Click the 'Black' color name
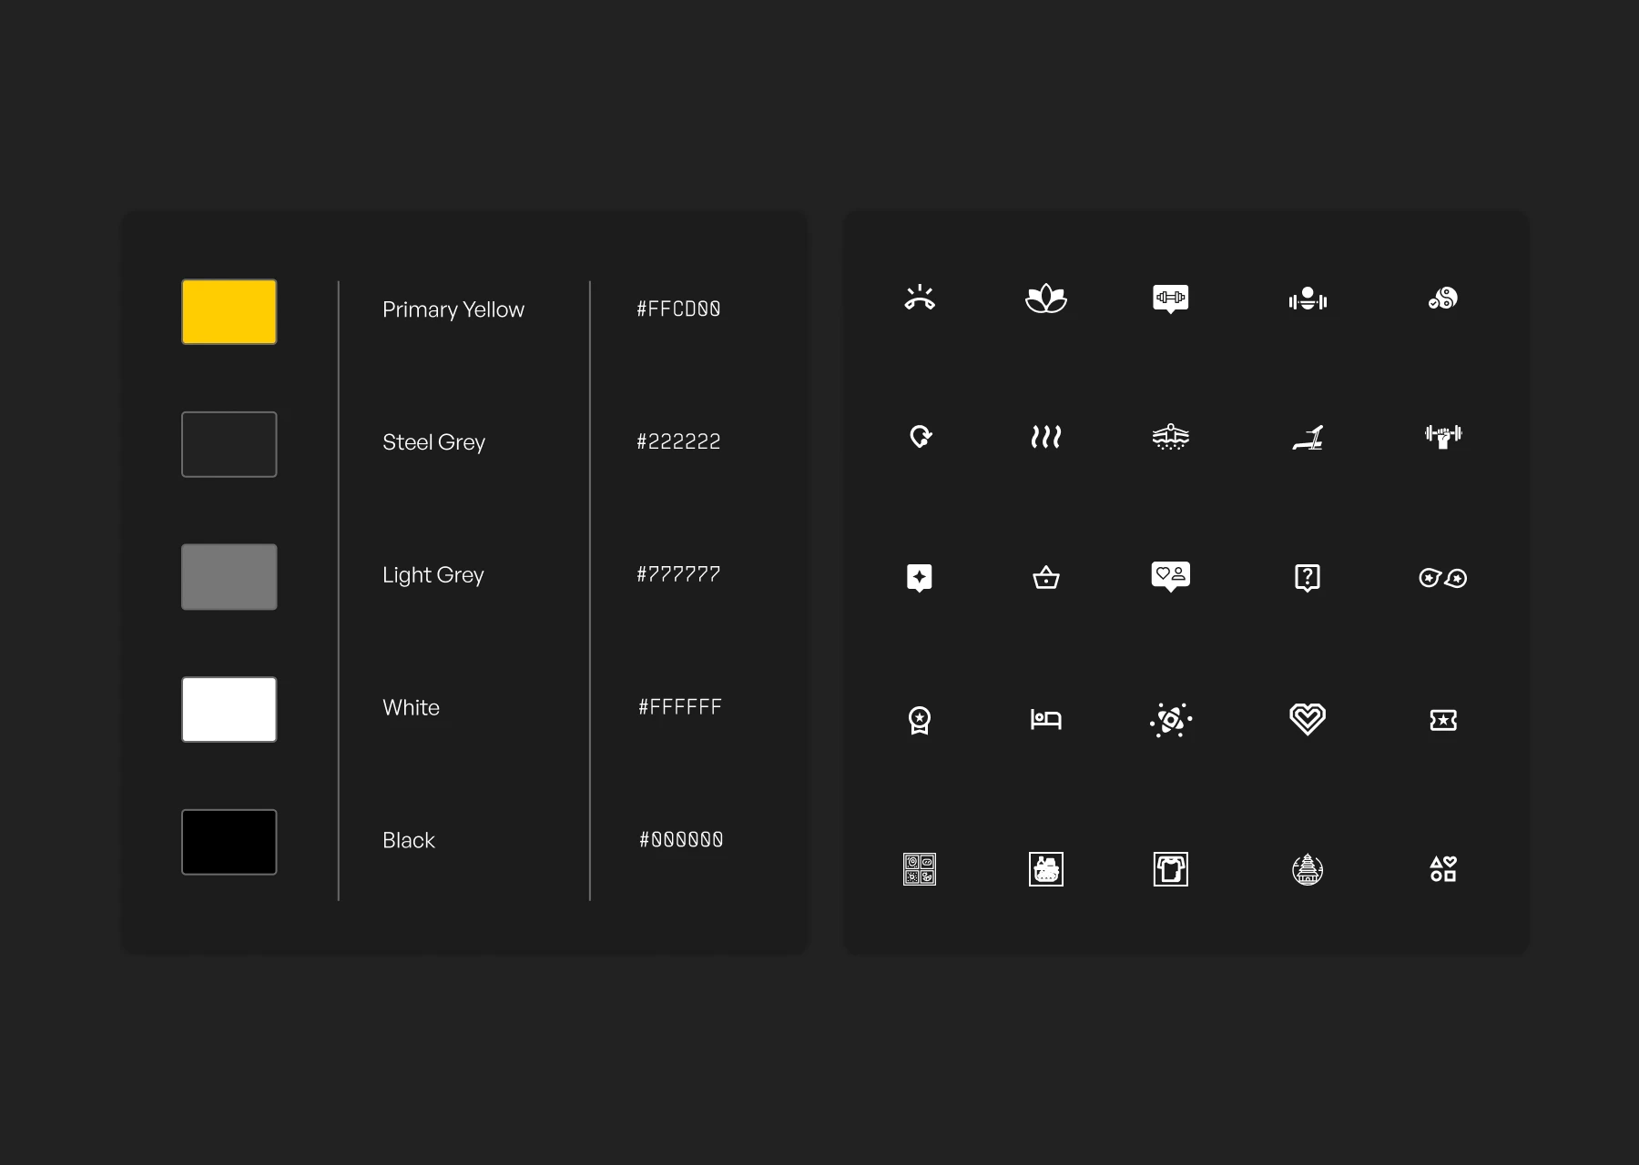The width and height of the screenshot is (1639, 1165). point(409,840)
